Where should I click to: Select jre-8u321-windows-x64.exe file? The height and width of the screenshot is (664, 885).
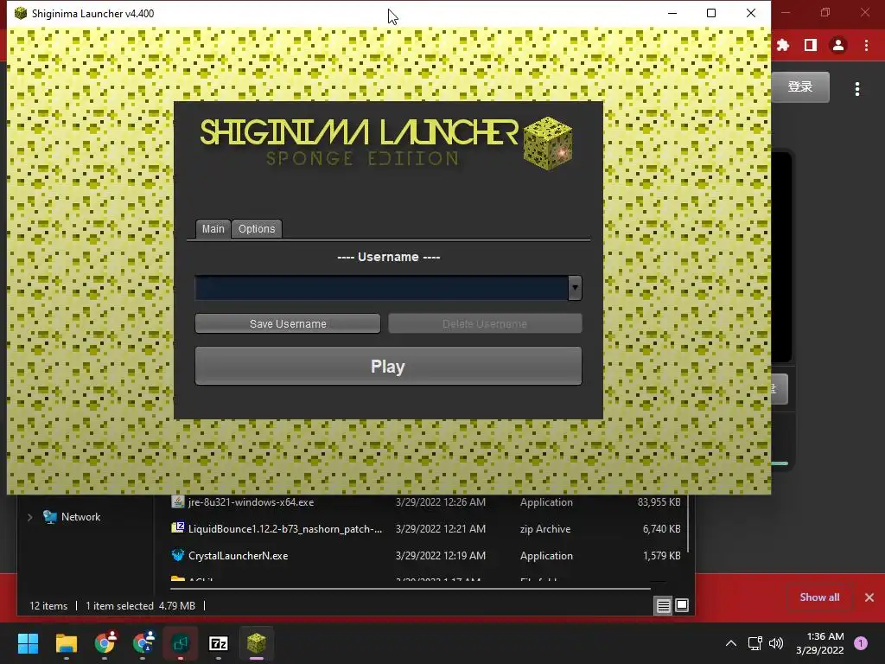(251, 502)
